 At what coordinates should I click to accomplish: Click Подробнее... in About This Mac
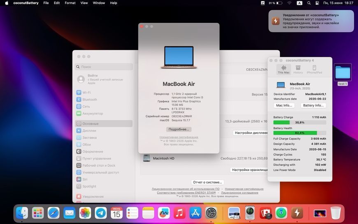tap(179, 129)
